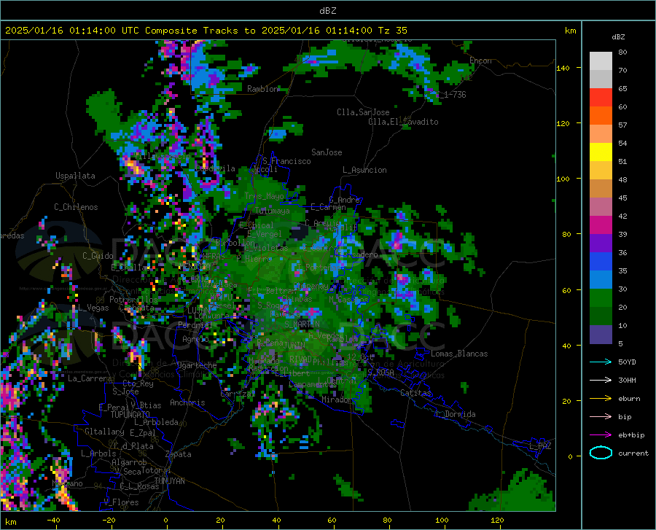This screenshot has height=530, width=656.
Task: Click the 'Tulumaya' map label
Action: 272,211
